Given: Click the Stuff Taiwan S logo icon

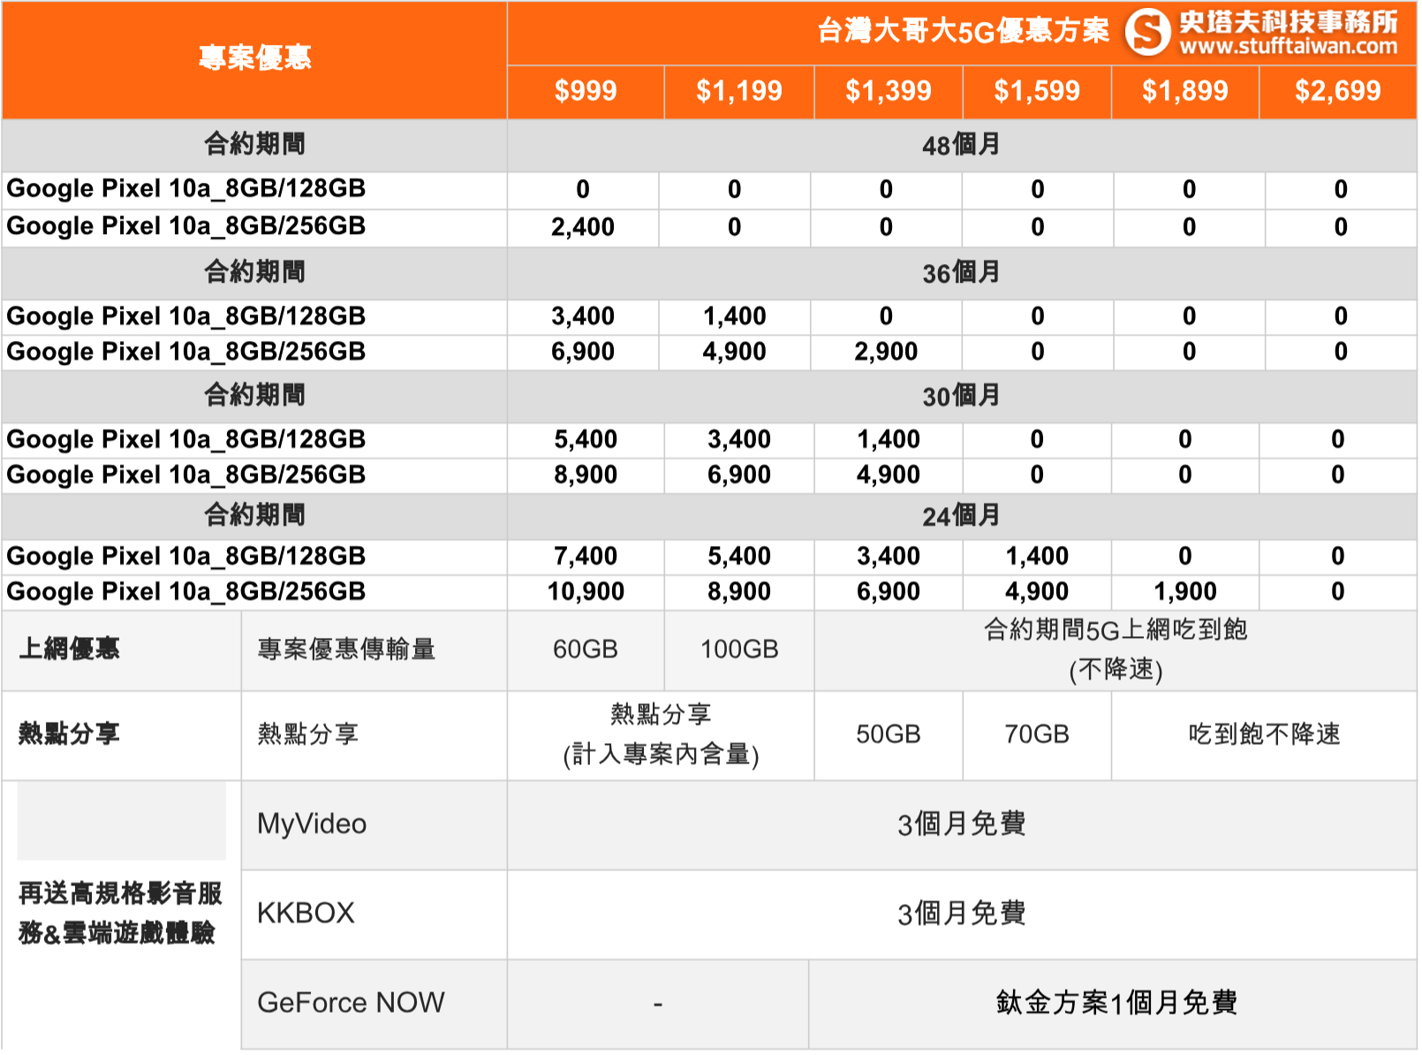Looking at the screenshot, I should 1148,32.
